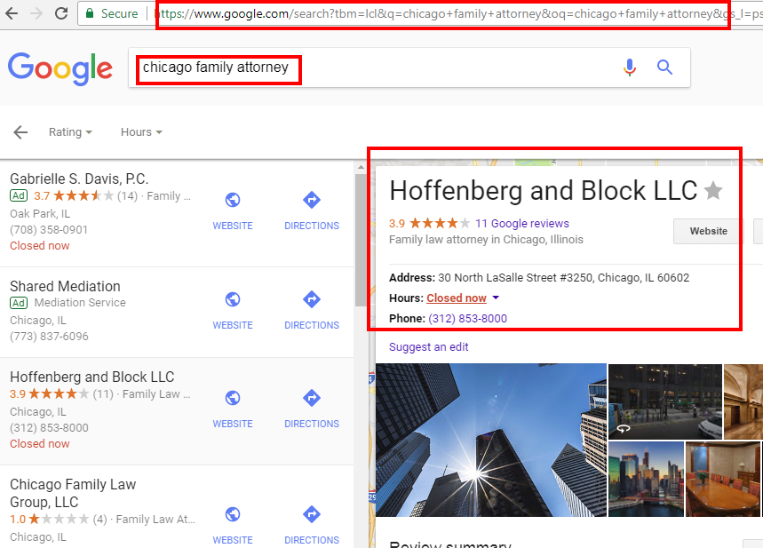Click the results list scrollbar thumb
Viewport: 763px width, 548px height.
361,240
